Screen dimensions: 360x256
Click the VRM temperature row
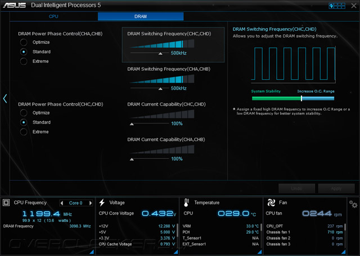coord(220,226)
